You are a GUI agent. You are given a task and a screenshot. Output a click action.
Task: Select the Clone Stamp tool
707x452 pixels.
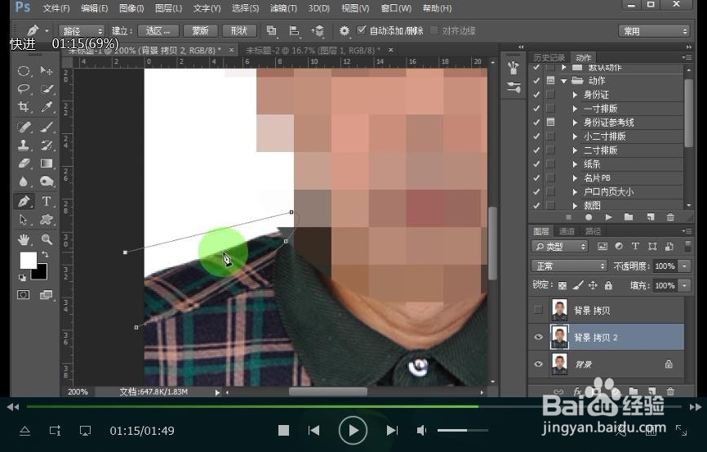click(x=24, y=145)
